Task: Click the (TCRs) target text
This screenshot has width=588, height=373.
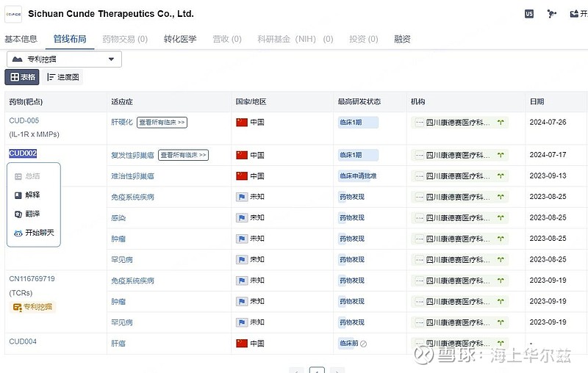Action: tap(21, 293)
